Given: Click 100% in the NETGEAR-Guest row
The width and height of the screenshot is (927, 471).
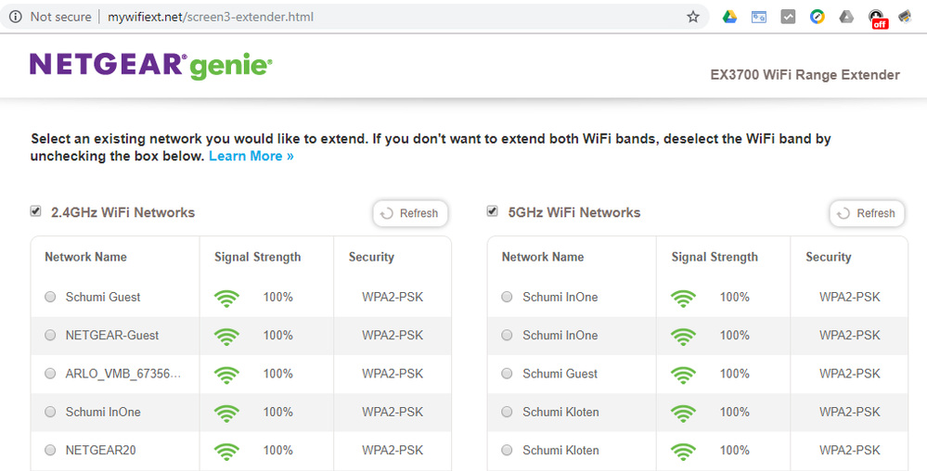Looking at the screenshot, I should point(277,335).
